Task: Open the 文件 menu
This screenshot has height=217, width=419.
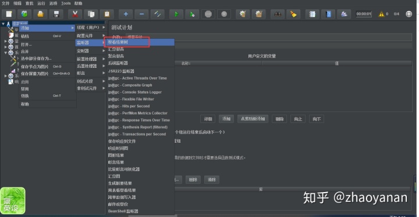Action: click(x=5, y=3)
